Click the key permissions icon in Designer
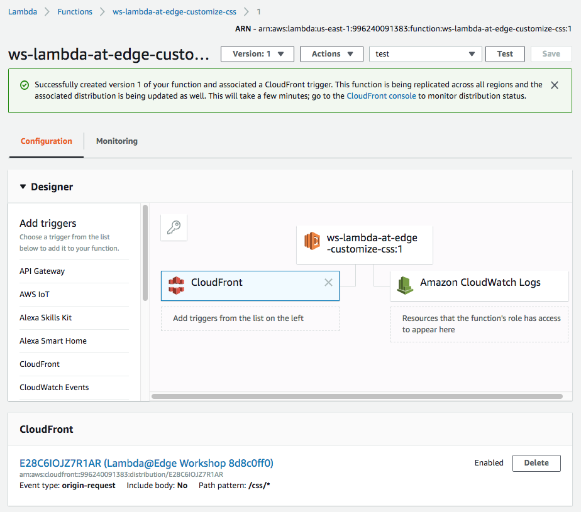Viewport: 581px width, 512px height. (x=174, y=227)
